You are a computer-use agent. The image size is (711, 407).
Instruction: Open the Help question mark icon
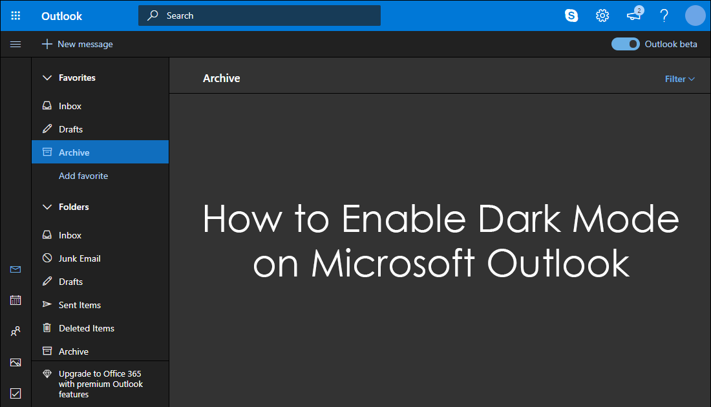coord(664,16)
